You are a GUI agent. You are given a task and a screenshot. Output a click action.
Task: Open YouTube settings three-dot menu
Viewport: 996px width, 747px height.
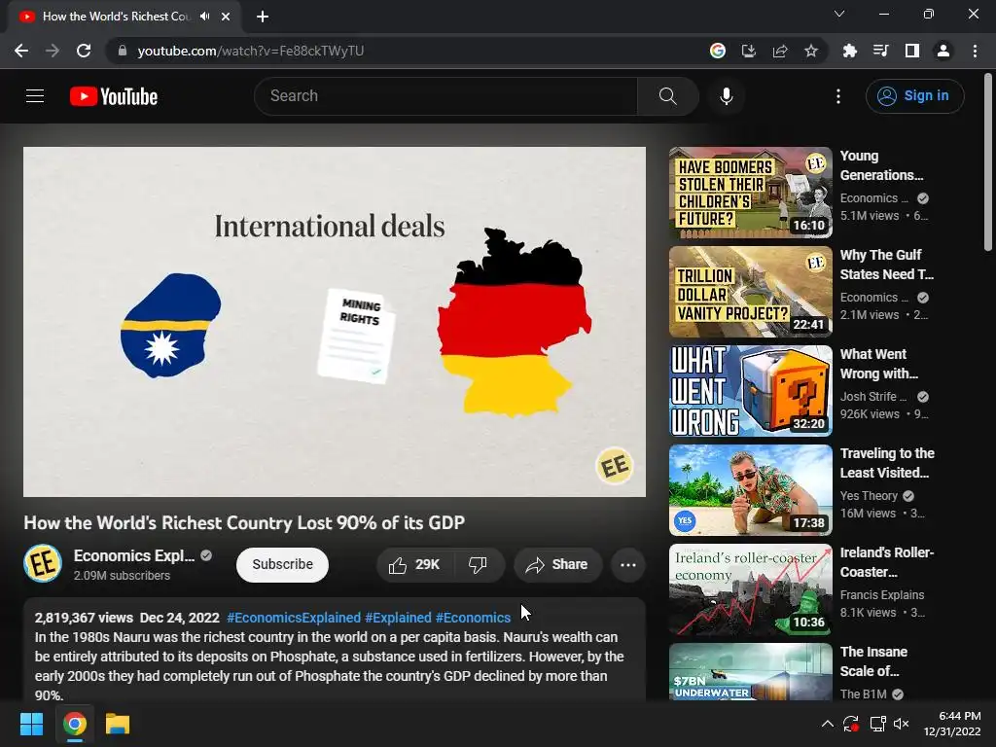pyautogui.click(x=837, y=96)
